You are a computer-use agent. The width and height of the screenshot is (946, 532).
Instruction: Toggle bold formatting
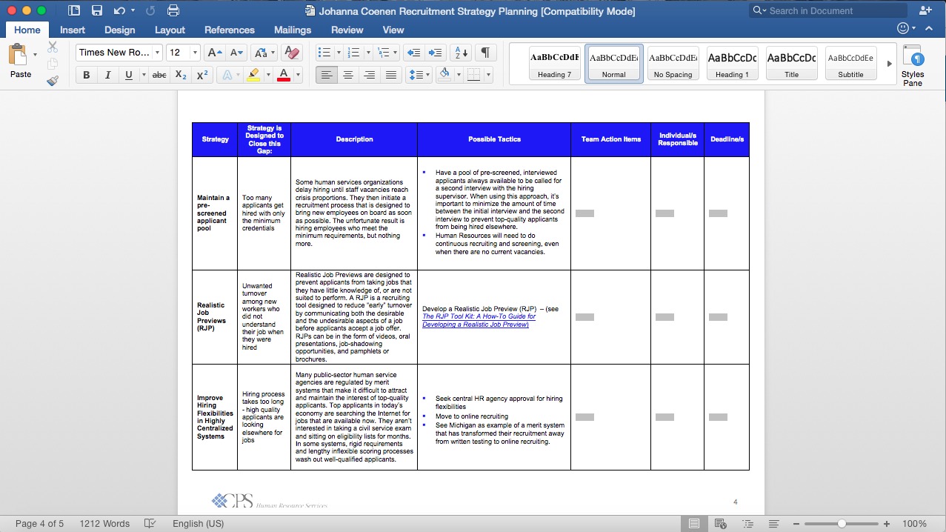(x=86, y=74)
